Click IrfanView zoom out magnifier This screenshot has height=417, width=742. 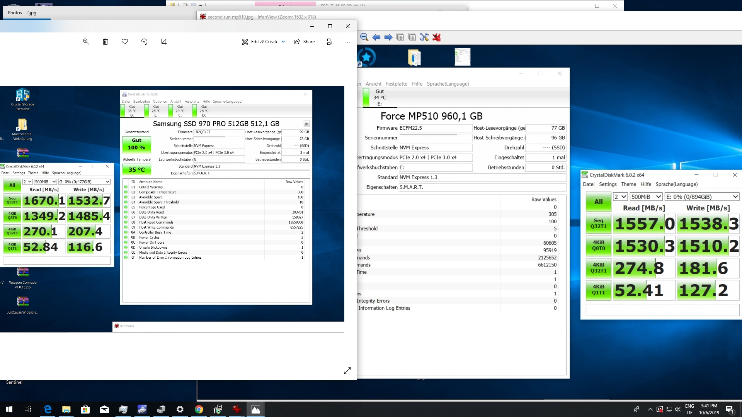[x=364, y=37]
